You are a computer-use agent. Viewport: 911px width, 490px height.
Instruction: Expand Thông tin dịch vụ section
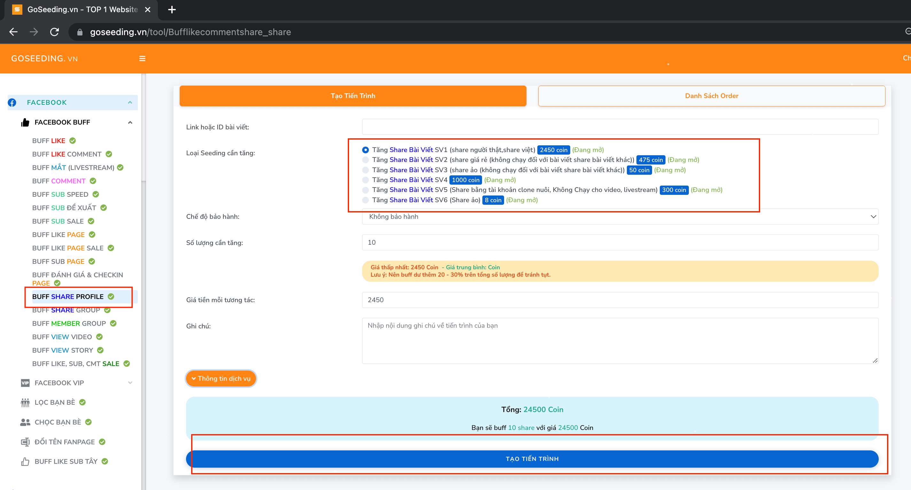coord(221,379)
